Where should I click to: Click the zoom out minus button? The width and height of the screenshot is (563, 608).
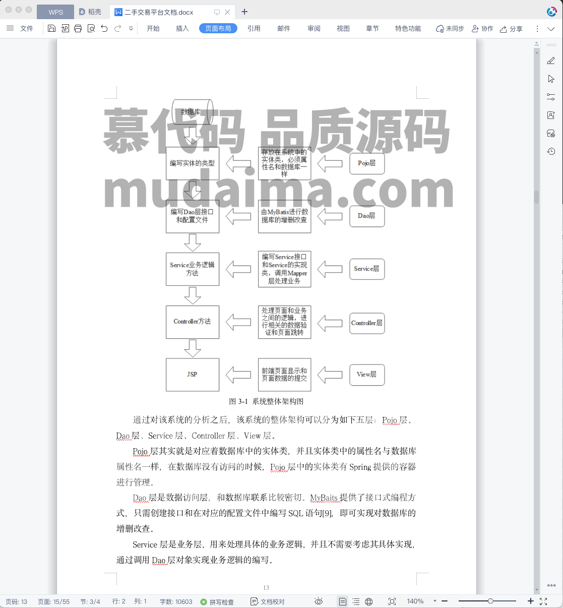445,601
